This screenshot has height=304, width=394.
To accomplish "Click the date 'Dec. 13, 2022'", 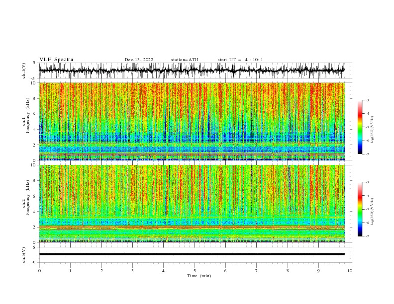I will click(x=139, y=60).
